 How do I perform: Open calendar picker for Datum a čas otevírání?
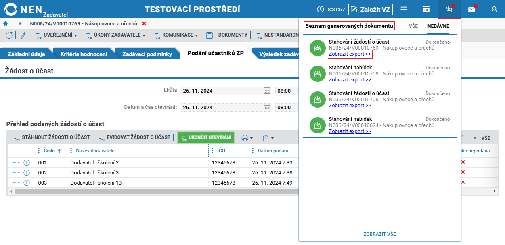(267, 107)
